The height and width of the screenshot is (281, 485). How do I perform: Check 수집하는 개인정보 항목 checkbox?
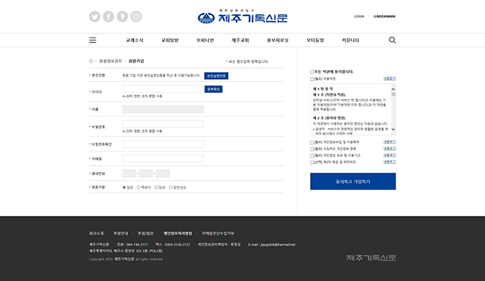point(312,149)
